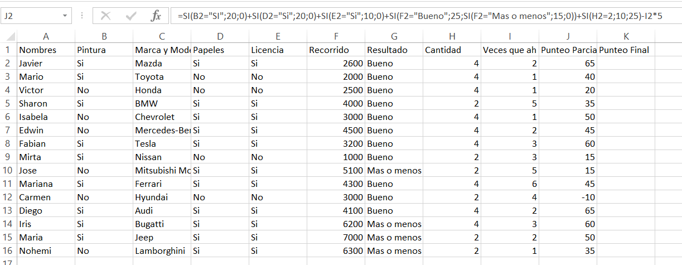Screen dimensions: 682x265
Task: Select column J header
Action: tap(568, 37)
